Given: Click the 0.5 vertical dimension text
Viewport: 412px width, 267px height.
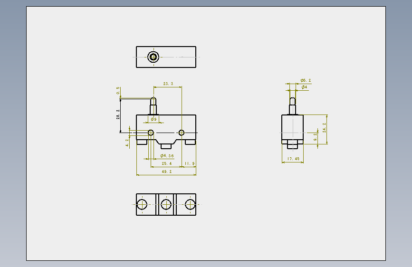Looking at the screenshot, I should coord(118,90).
